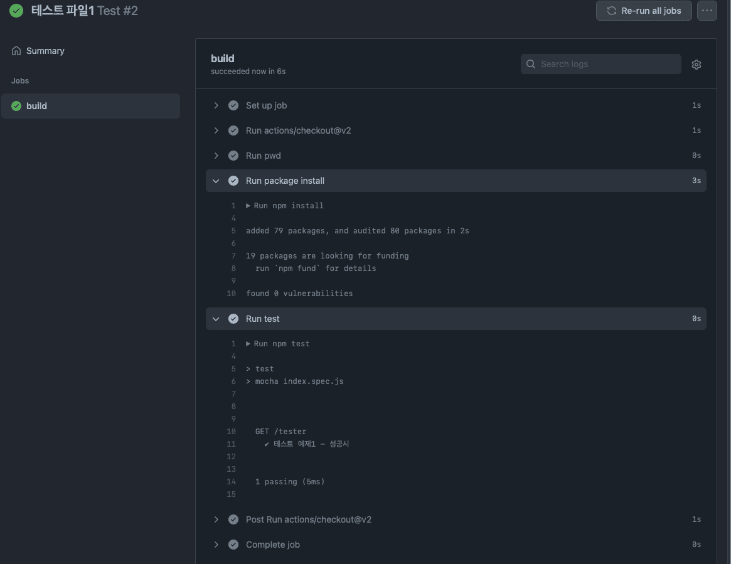Click the 3s duration on Run package install
This screenshot has width=731, height=564.
pos(696,181)
